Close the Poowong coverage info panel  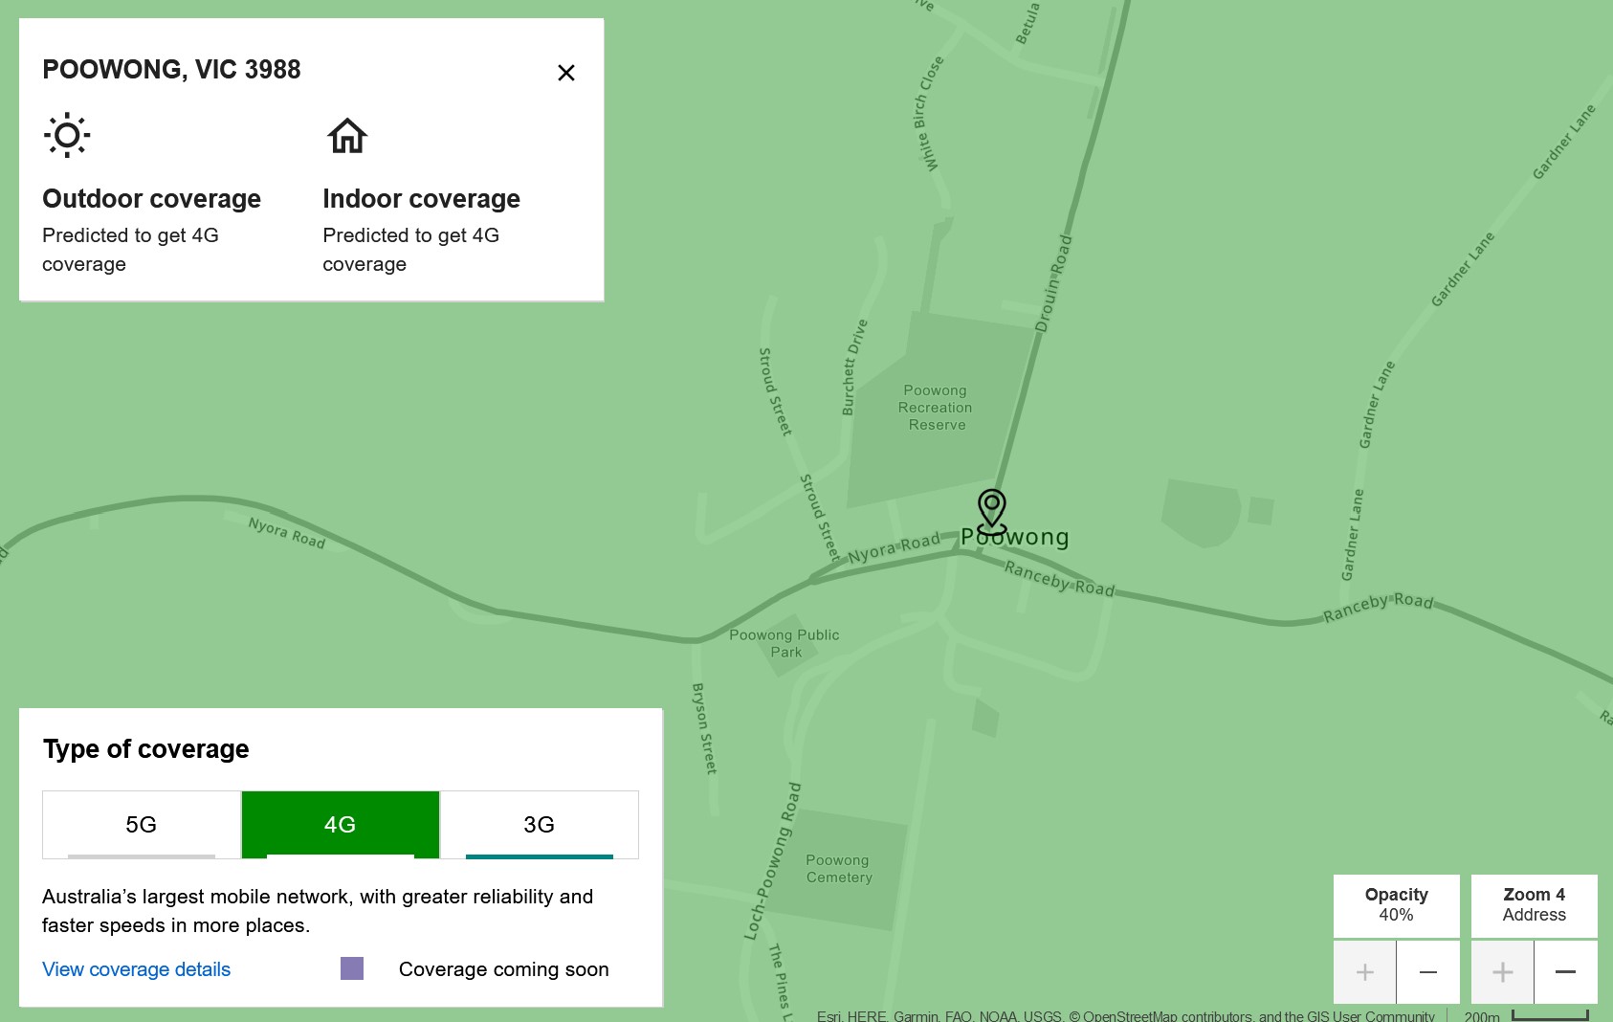coord(565,73)
